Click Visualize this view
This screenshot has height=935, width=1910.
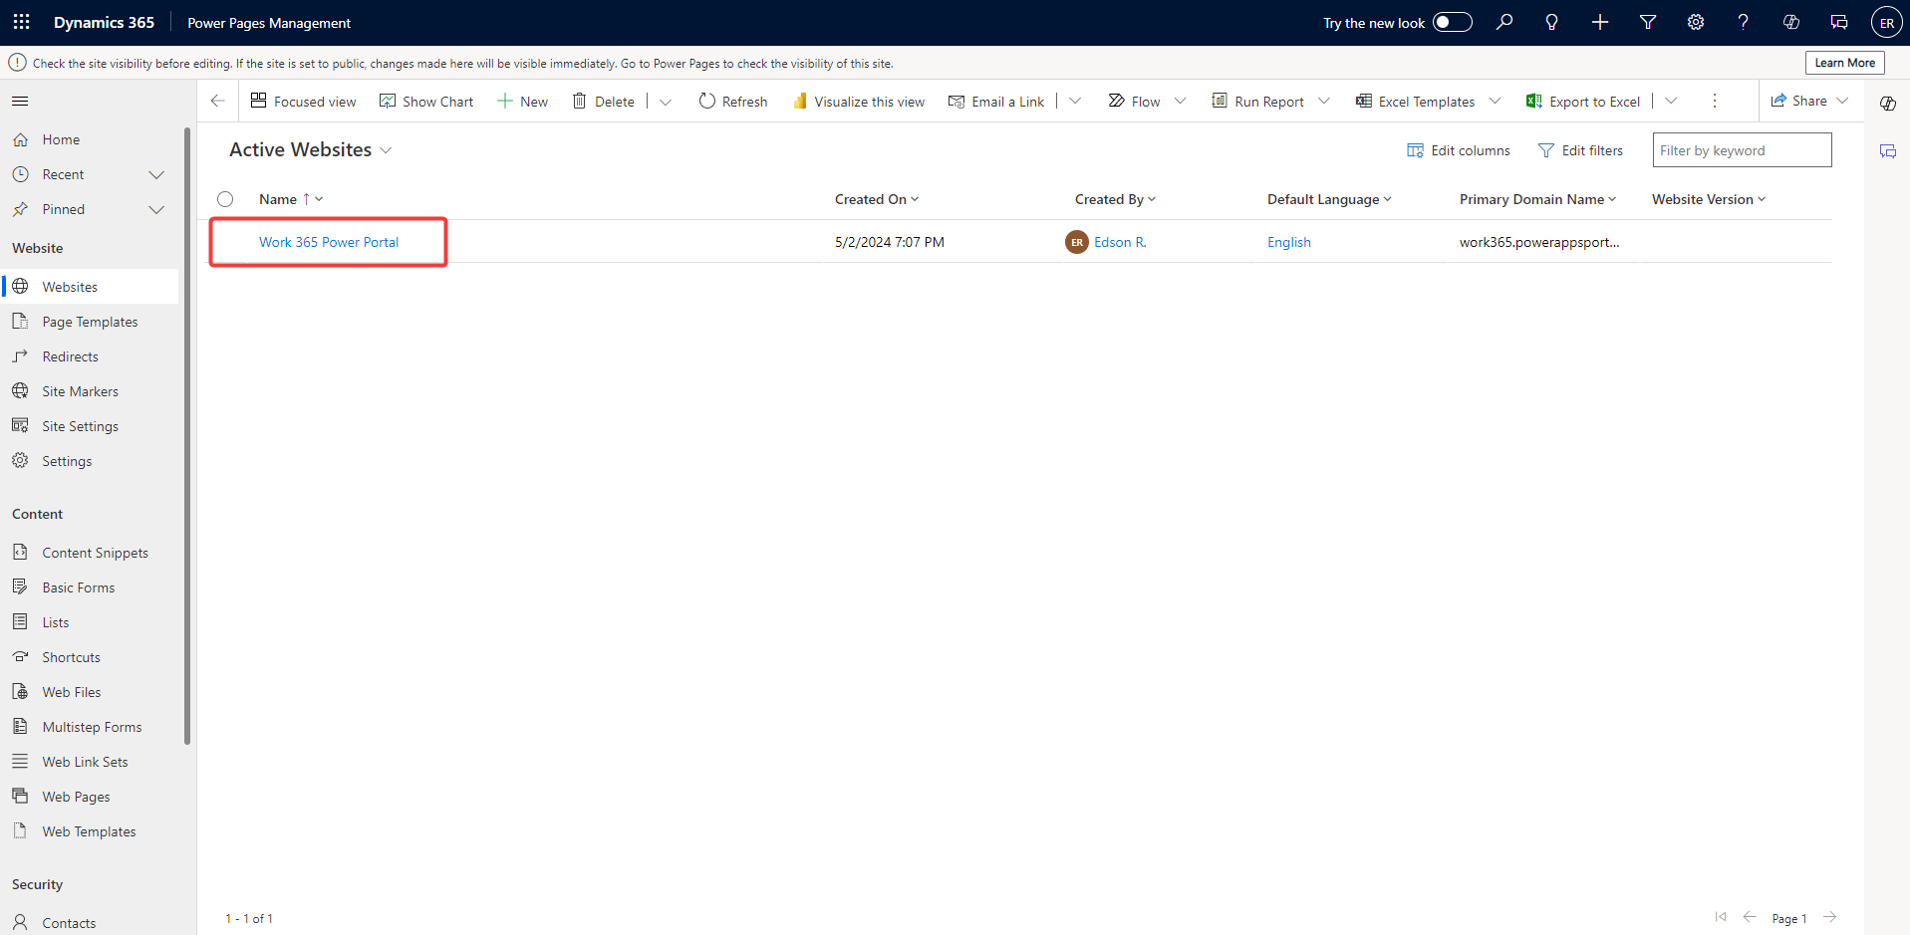(859, 101)
